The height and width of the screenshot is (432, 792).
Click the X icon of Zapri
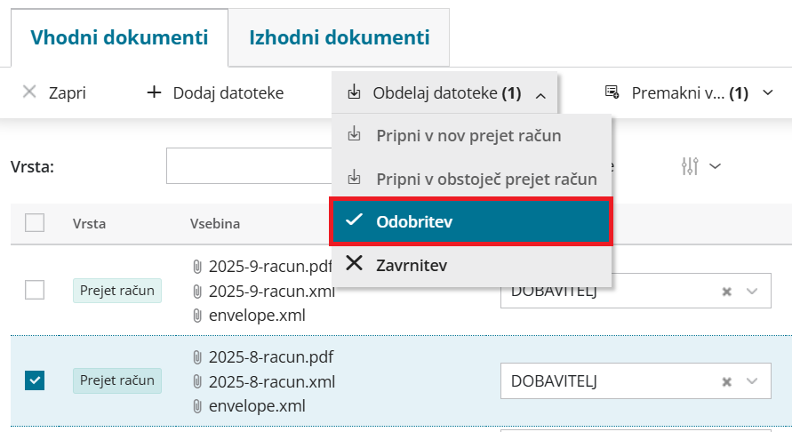[29, 92]
